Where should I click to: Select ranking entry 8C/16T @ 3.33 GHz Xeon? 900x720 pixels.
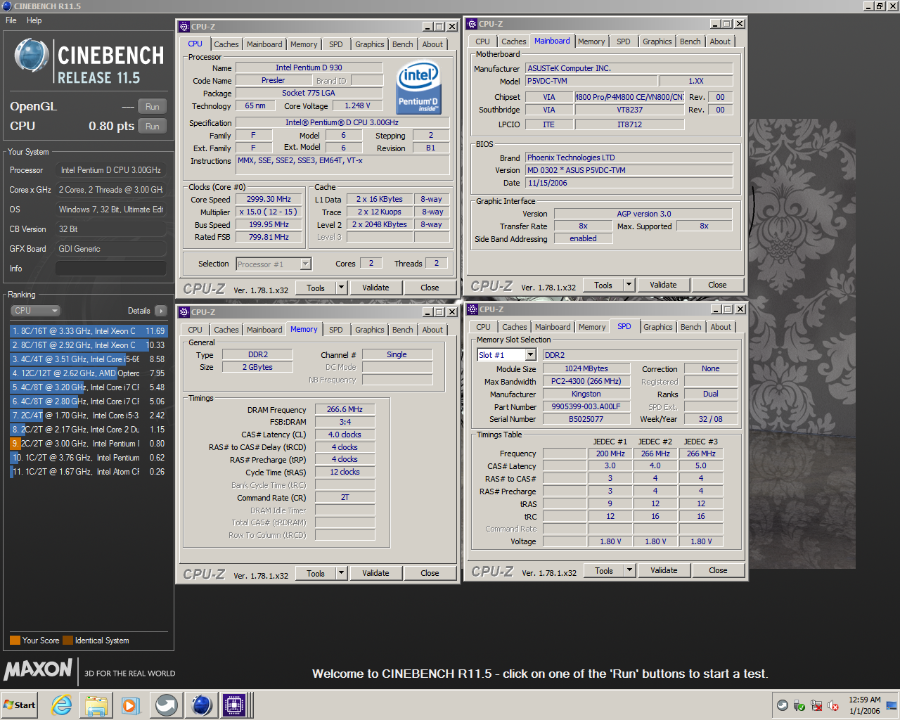click(x=89, y=331)
